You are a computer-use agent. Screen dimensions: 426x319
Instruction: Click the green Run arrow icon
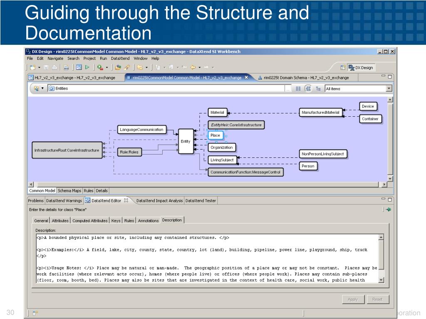click(x=87, y=67)
